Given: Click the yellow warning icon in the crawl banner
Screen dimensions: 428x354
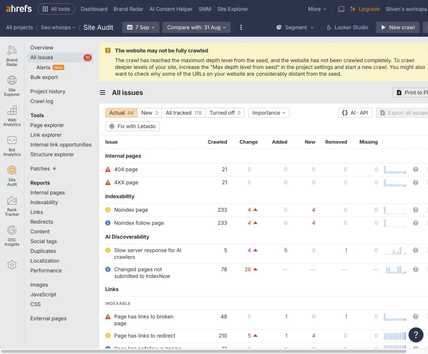Looking at the screenshot, I should 108,51.
